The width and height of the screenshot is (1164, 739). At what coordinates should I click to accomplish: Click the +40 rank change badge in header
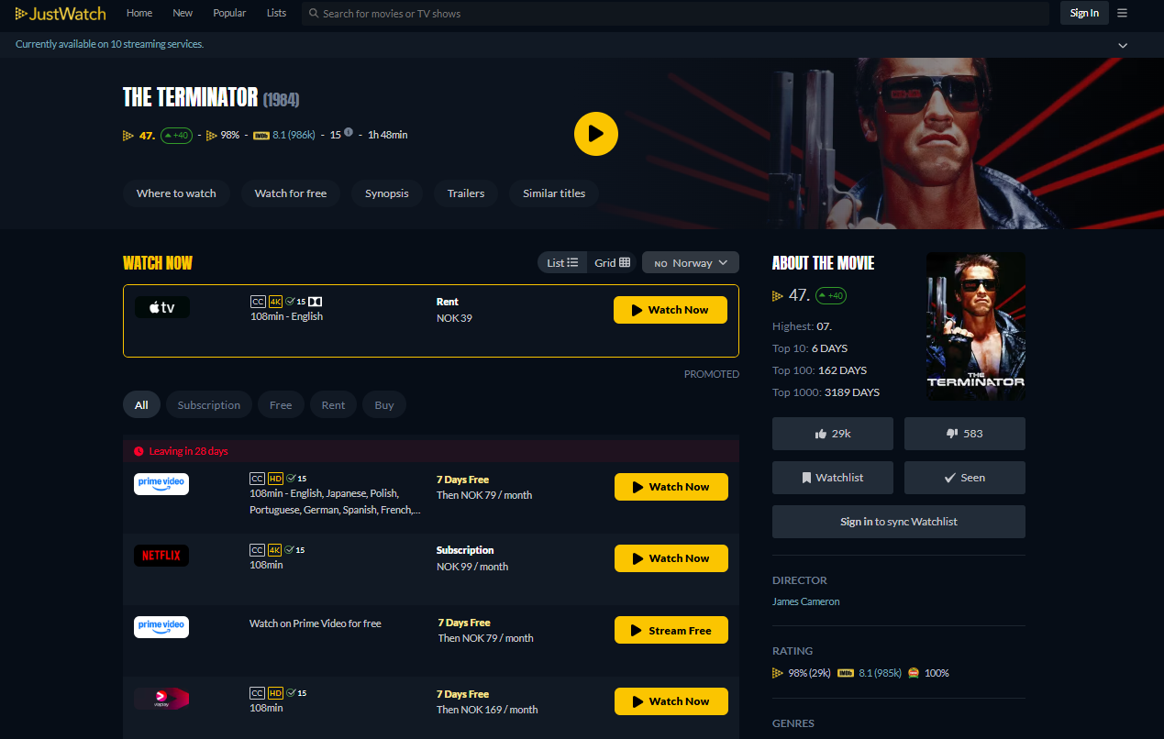pos(175,135)
